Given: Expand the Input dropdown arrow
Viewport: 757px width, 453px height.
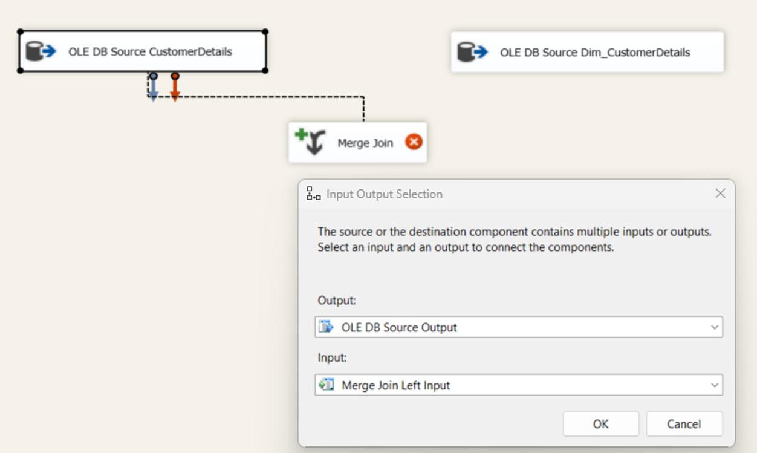Looking at the screenshot, I should pyautogui.click(x=715, y=385).
